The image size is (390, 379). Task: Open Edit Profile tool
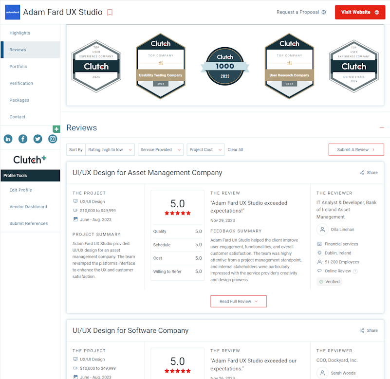pyautogui.click(x=20, y=190)
